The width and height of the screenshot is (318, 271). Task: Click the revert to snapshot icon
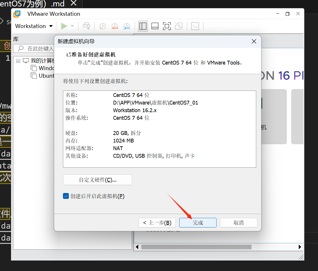(115, 26)
